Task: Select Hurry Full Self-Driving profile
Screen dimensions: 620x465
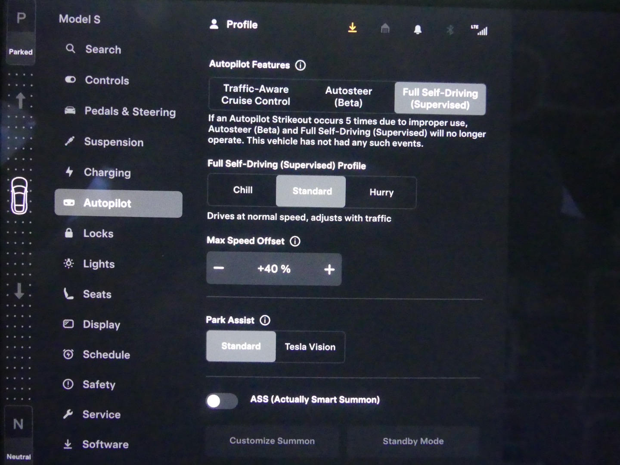Action: click(381, 192)
